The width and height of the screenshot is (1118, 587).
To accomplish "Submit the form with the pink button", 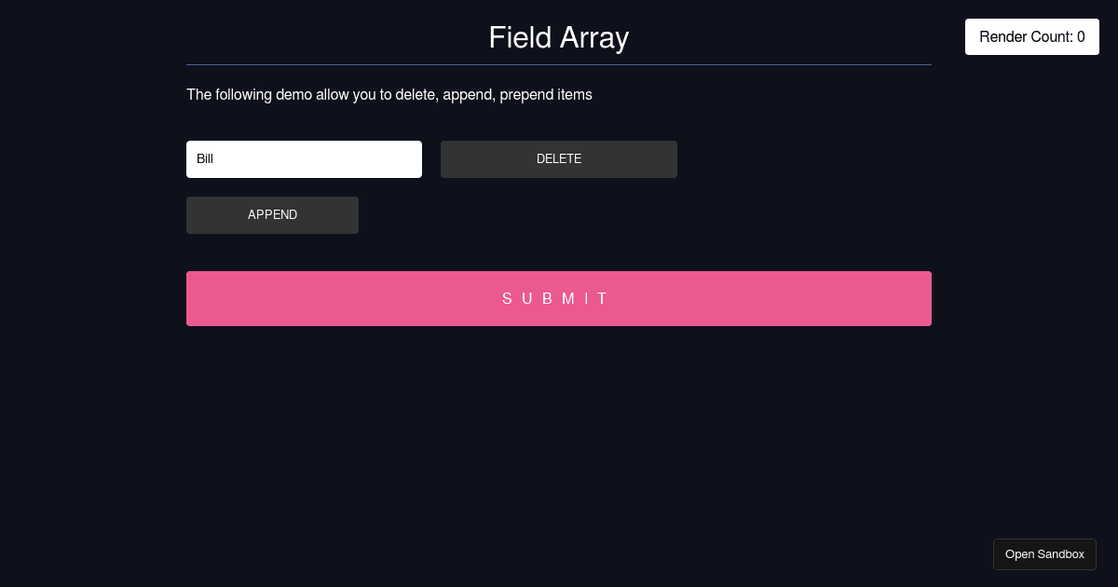I will 559,298.
